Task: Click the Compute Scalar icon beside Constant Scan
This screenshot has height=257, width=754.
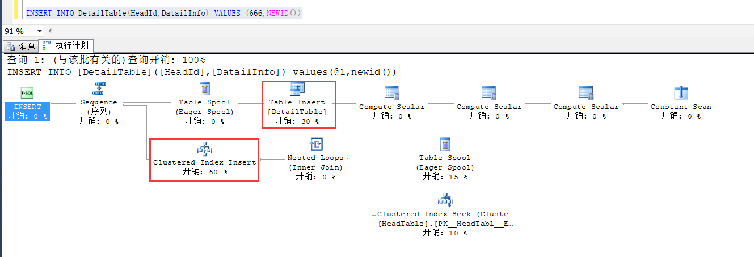Action: pyautogui.click(x=585, y=93)
